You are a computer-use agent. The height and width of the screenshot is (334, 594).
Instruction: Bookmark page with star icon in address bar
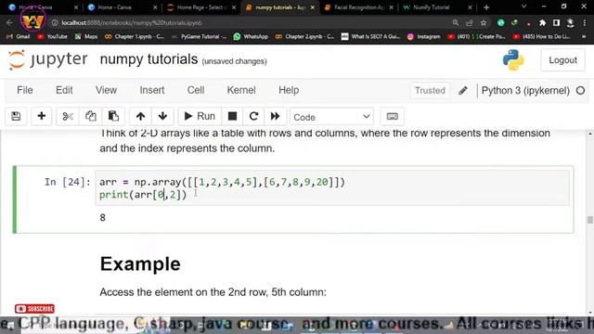click(484, 22)
